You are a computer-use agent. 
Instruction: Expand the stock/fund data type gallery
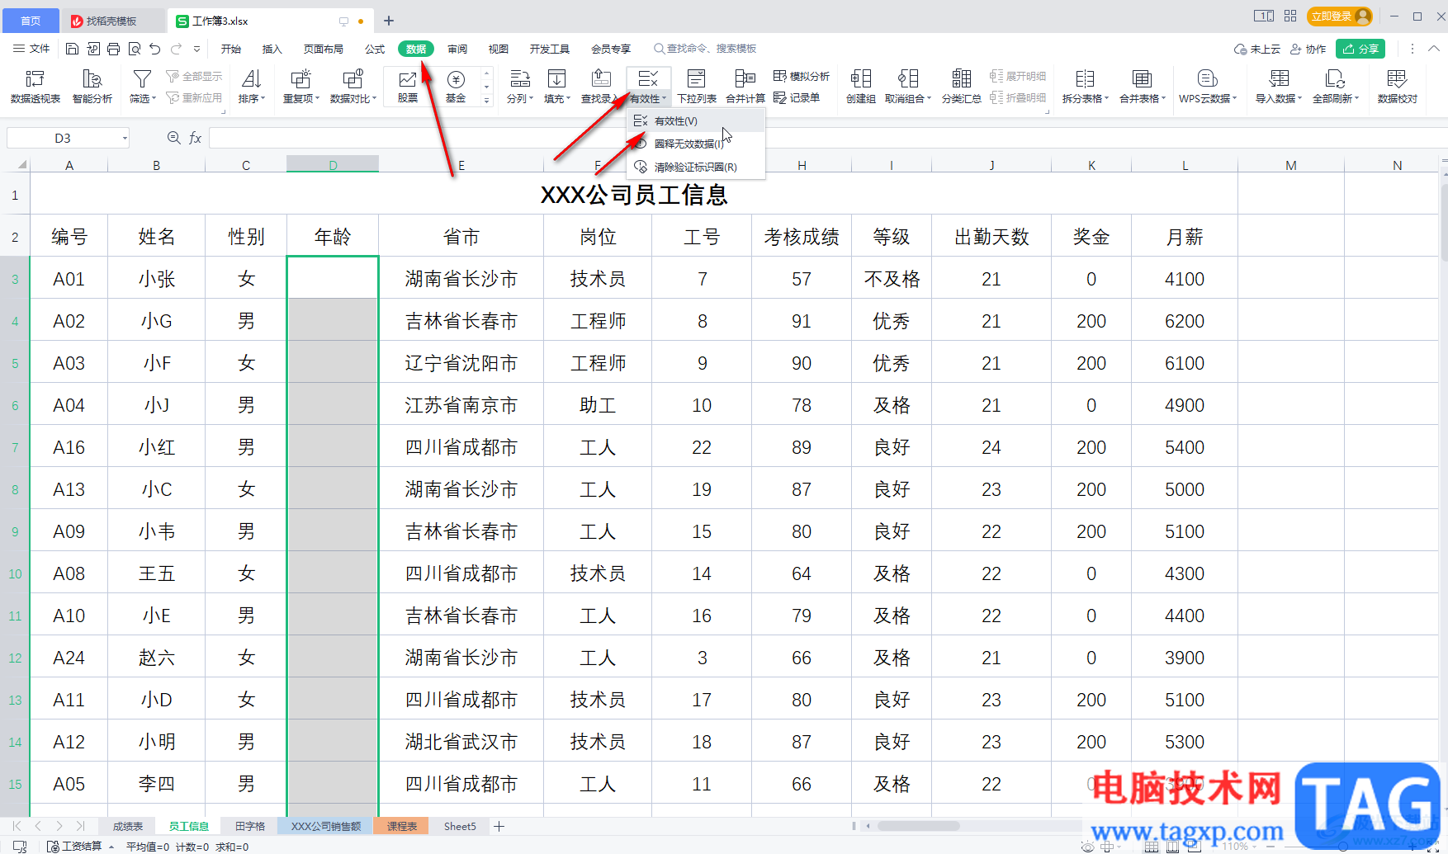486,101
